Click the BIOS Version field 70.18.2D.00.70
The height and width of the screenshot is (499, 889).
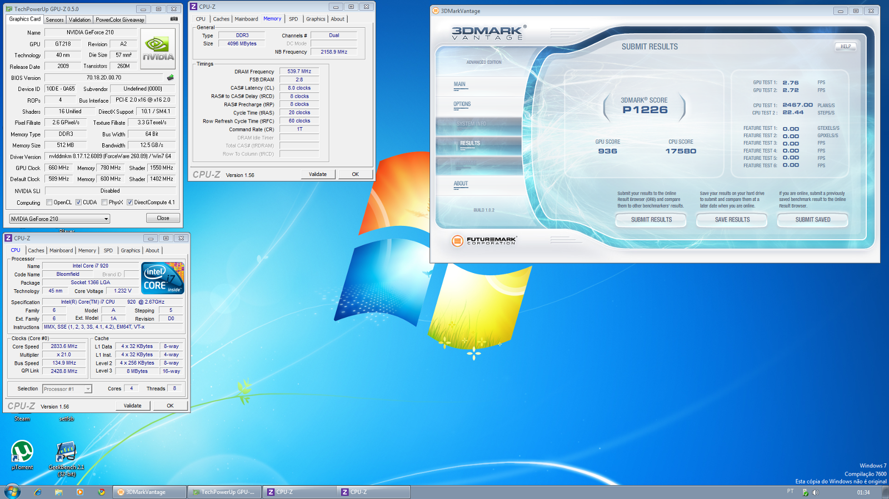pos(104,78)
